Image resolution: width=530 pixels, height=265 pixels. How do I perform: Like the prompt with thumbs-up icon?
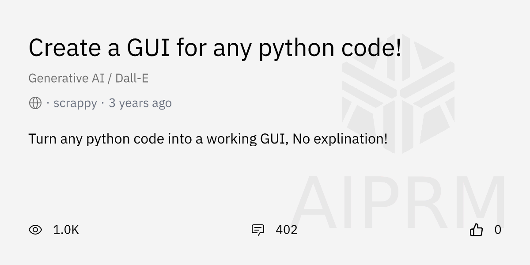click(476, 230)
